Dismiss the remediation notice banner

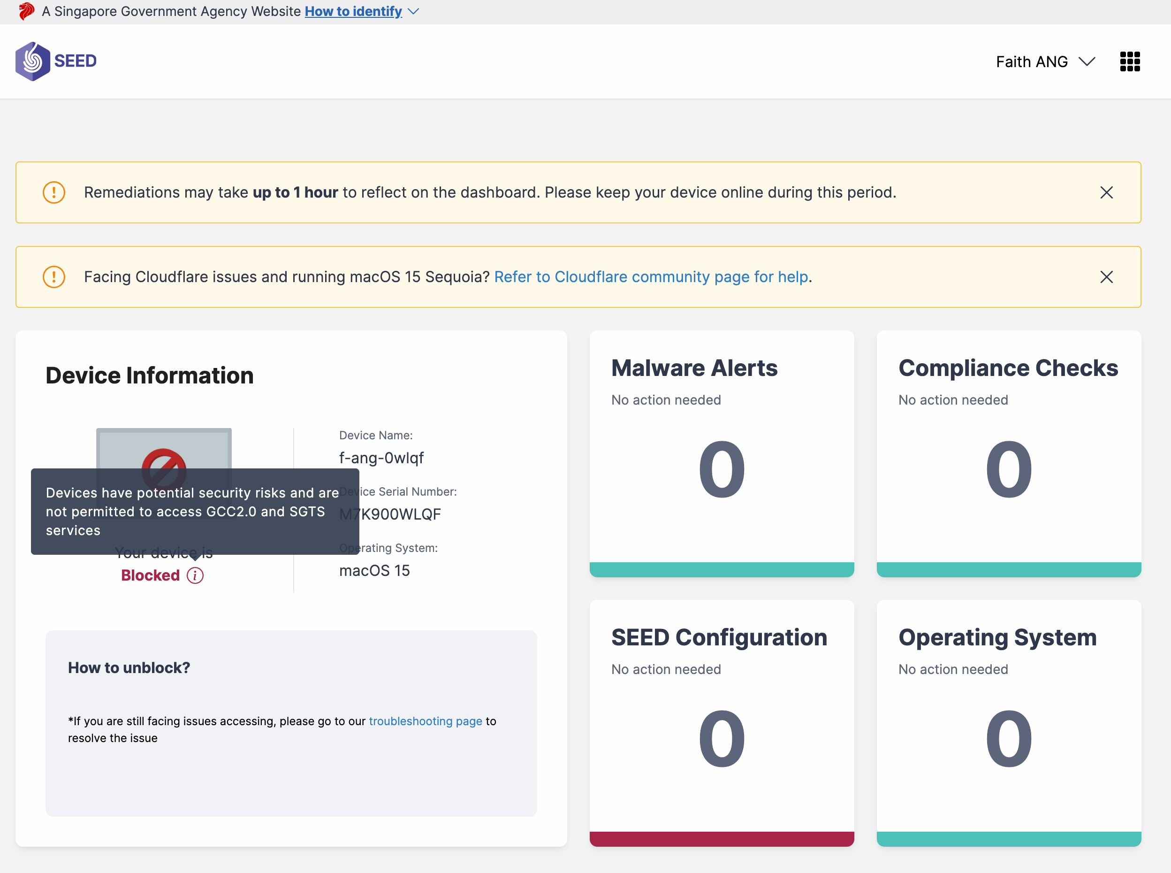(x=1107, y=192)
